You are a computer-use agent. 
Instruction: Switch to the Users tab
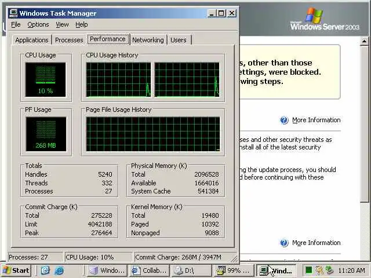pos(179,40)
